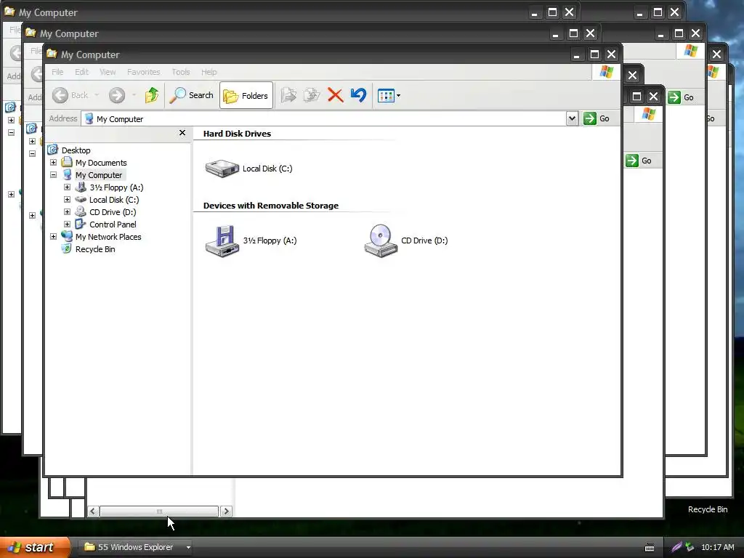744x558 pixels.
Task: Select the Recycle Bin desktop label
Action: pos(708,509)
